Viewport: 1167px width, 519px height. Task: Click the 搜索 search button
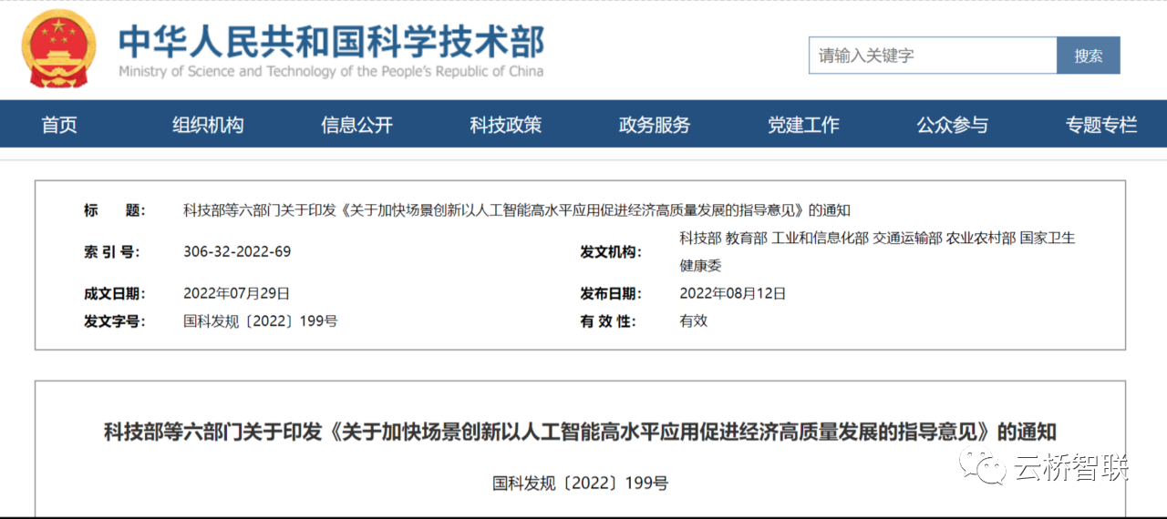pos(1089,56)
